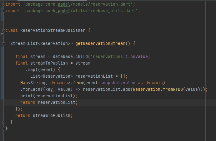This screenshot has width=216, height=141.
Task: Click the 'reservations' string literal
Action: [108, 57]
